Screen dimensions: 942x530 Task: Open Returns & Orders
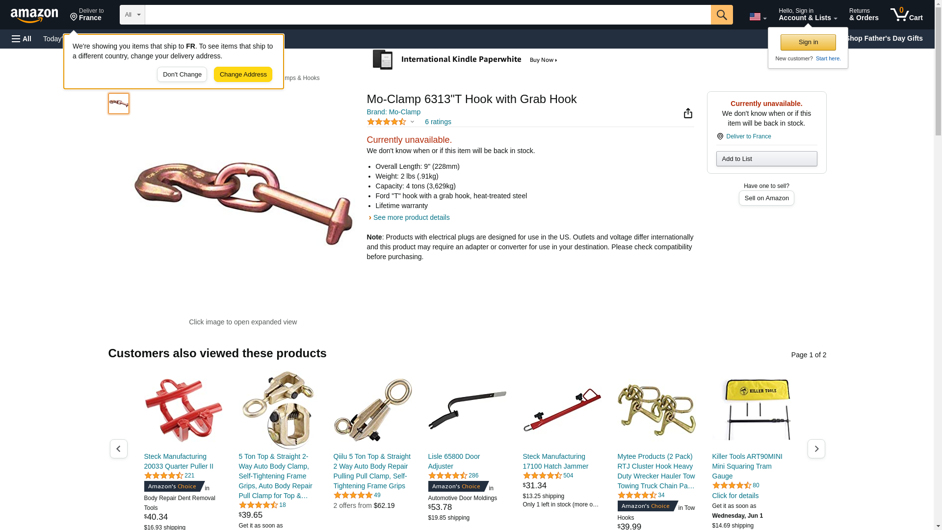pyautogui.click(x=863, y=14)
